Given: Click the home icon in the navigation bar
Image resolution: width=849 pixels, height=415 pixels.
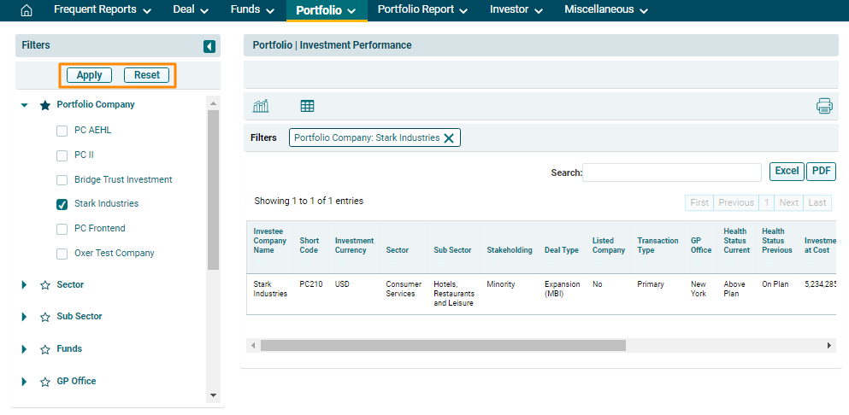Looking at the screenshot, I should 26,10.
